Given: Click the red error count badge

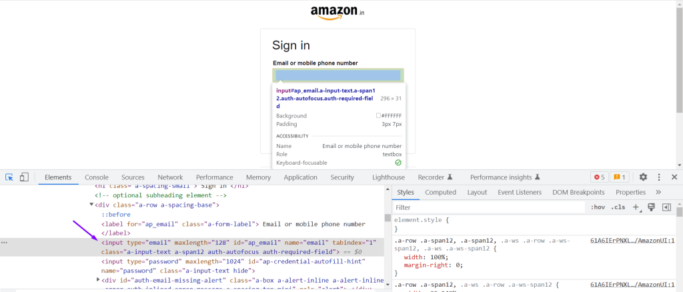Looking at the screenshot, I should tap(598, 177).
